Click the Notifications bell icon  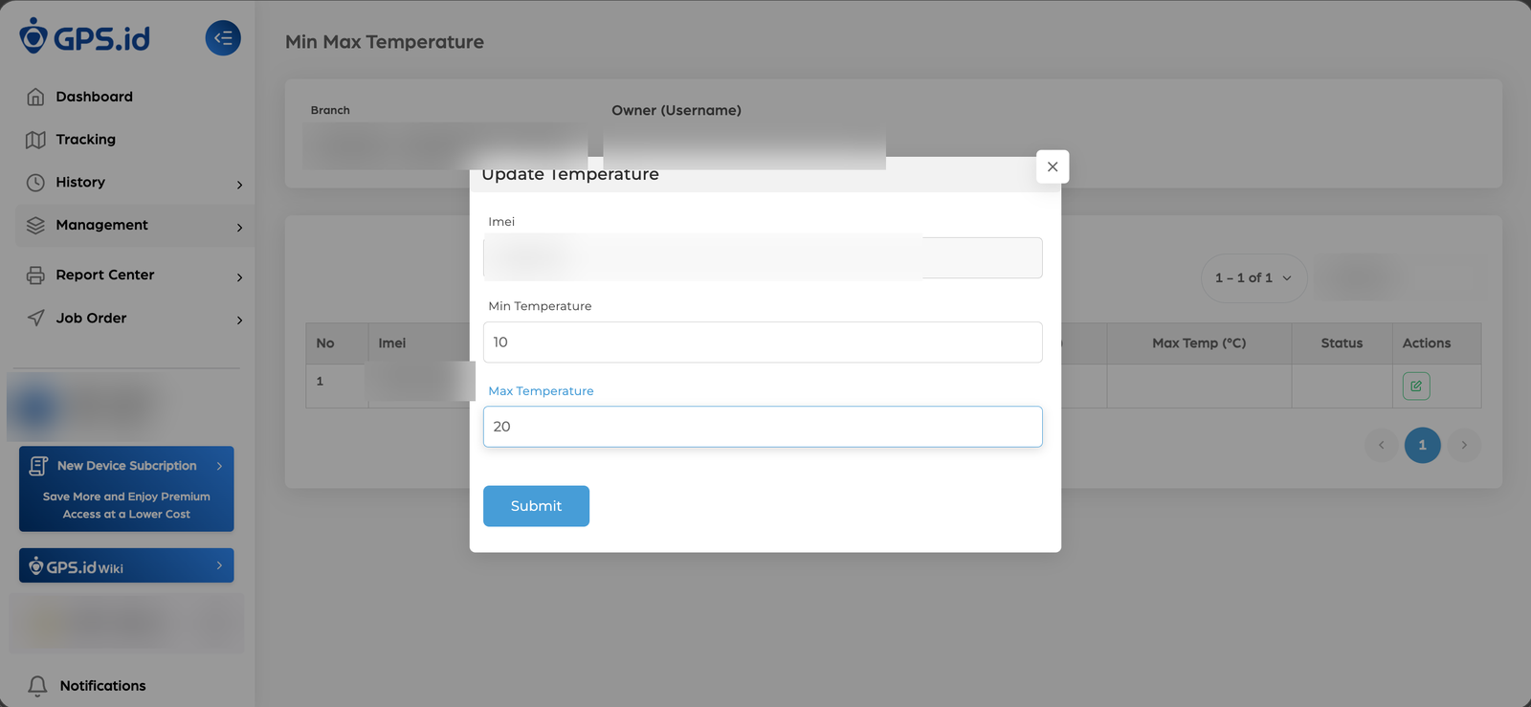37,686
